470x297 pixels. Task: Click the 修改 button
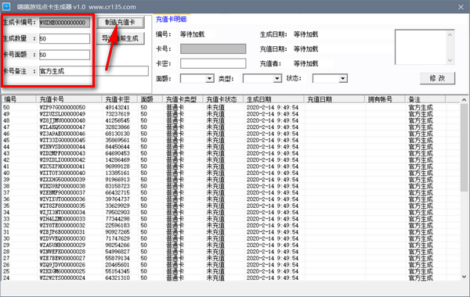click(x=437, y=78)
